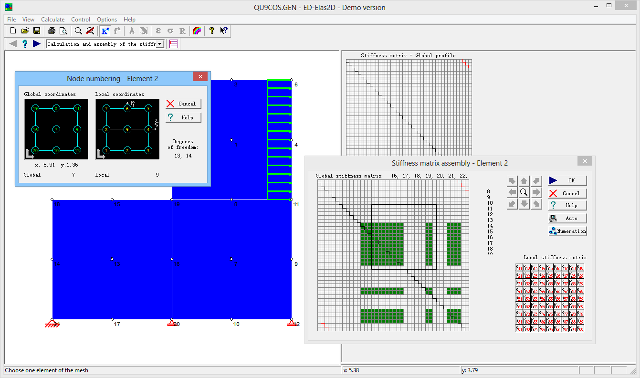Save the file with the floppy disk icon
Image resolution: width=640 pixels, height=378 pixels.
(x=37, y=31)
